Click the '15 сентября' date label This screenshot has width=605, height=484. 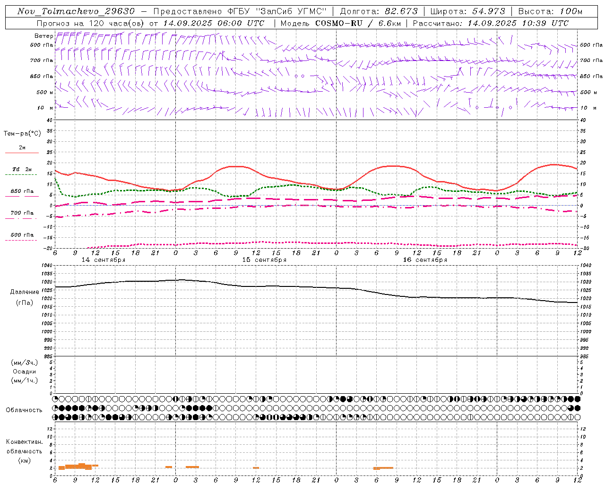[x=264, y=260]
